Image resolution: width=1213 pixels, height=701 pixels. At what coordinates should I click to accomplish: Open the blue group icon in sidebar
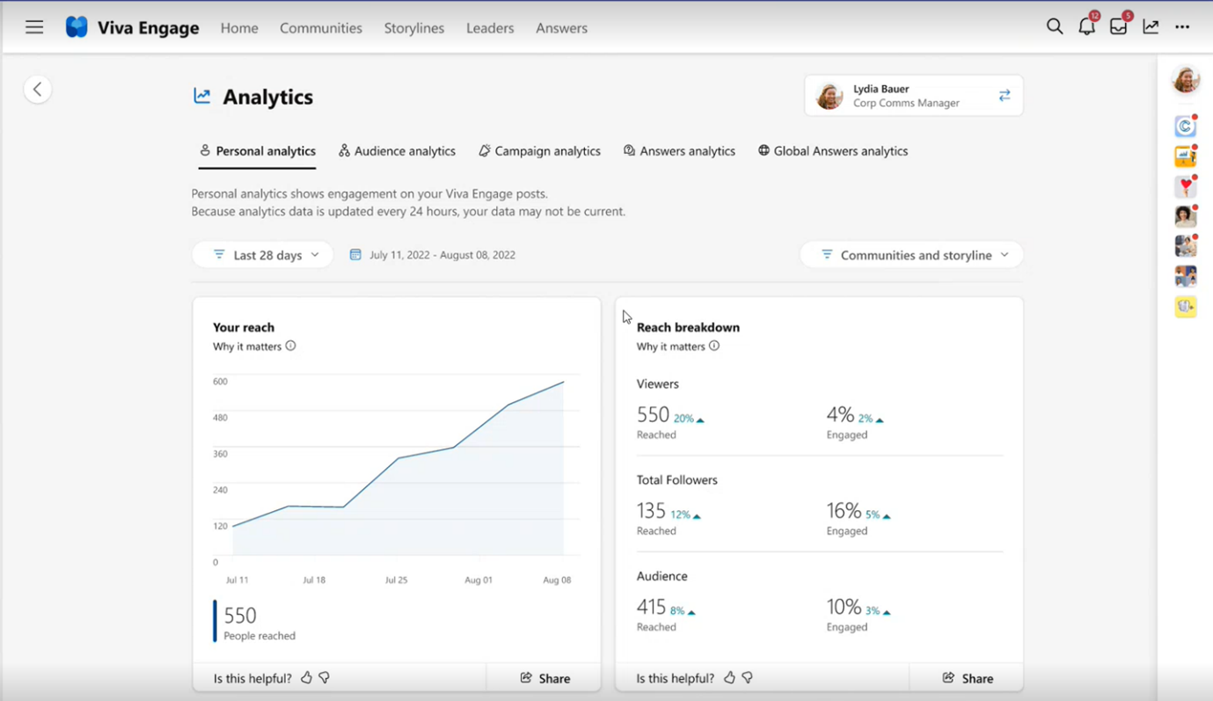pyautogui.click(x=1186, y=276)
